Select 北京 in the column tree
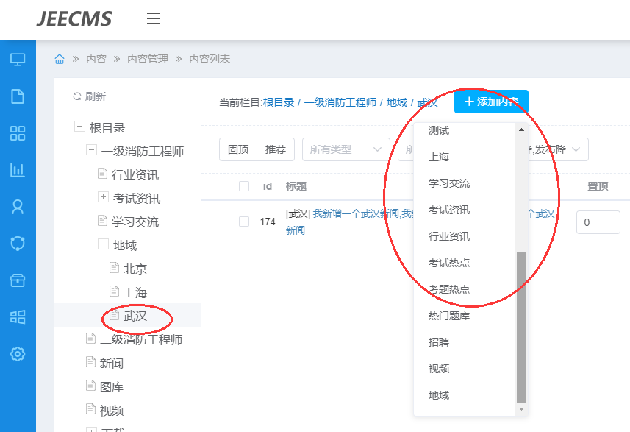 (135, 269)
